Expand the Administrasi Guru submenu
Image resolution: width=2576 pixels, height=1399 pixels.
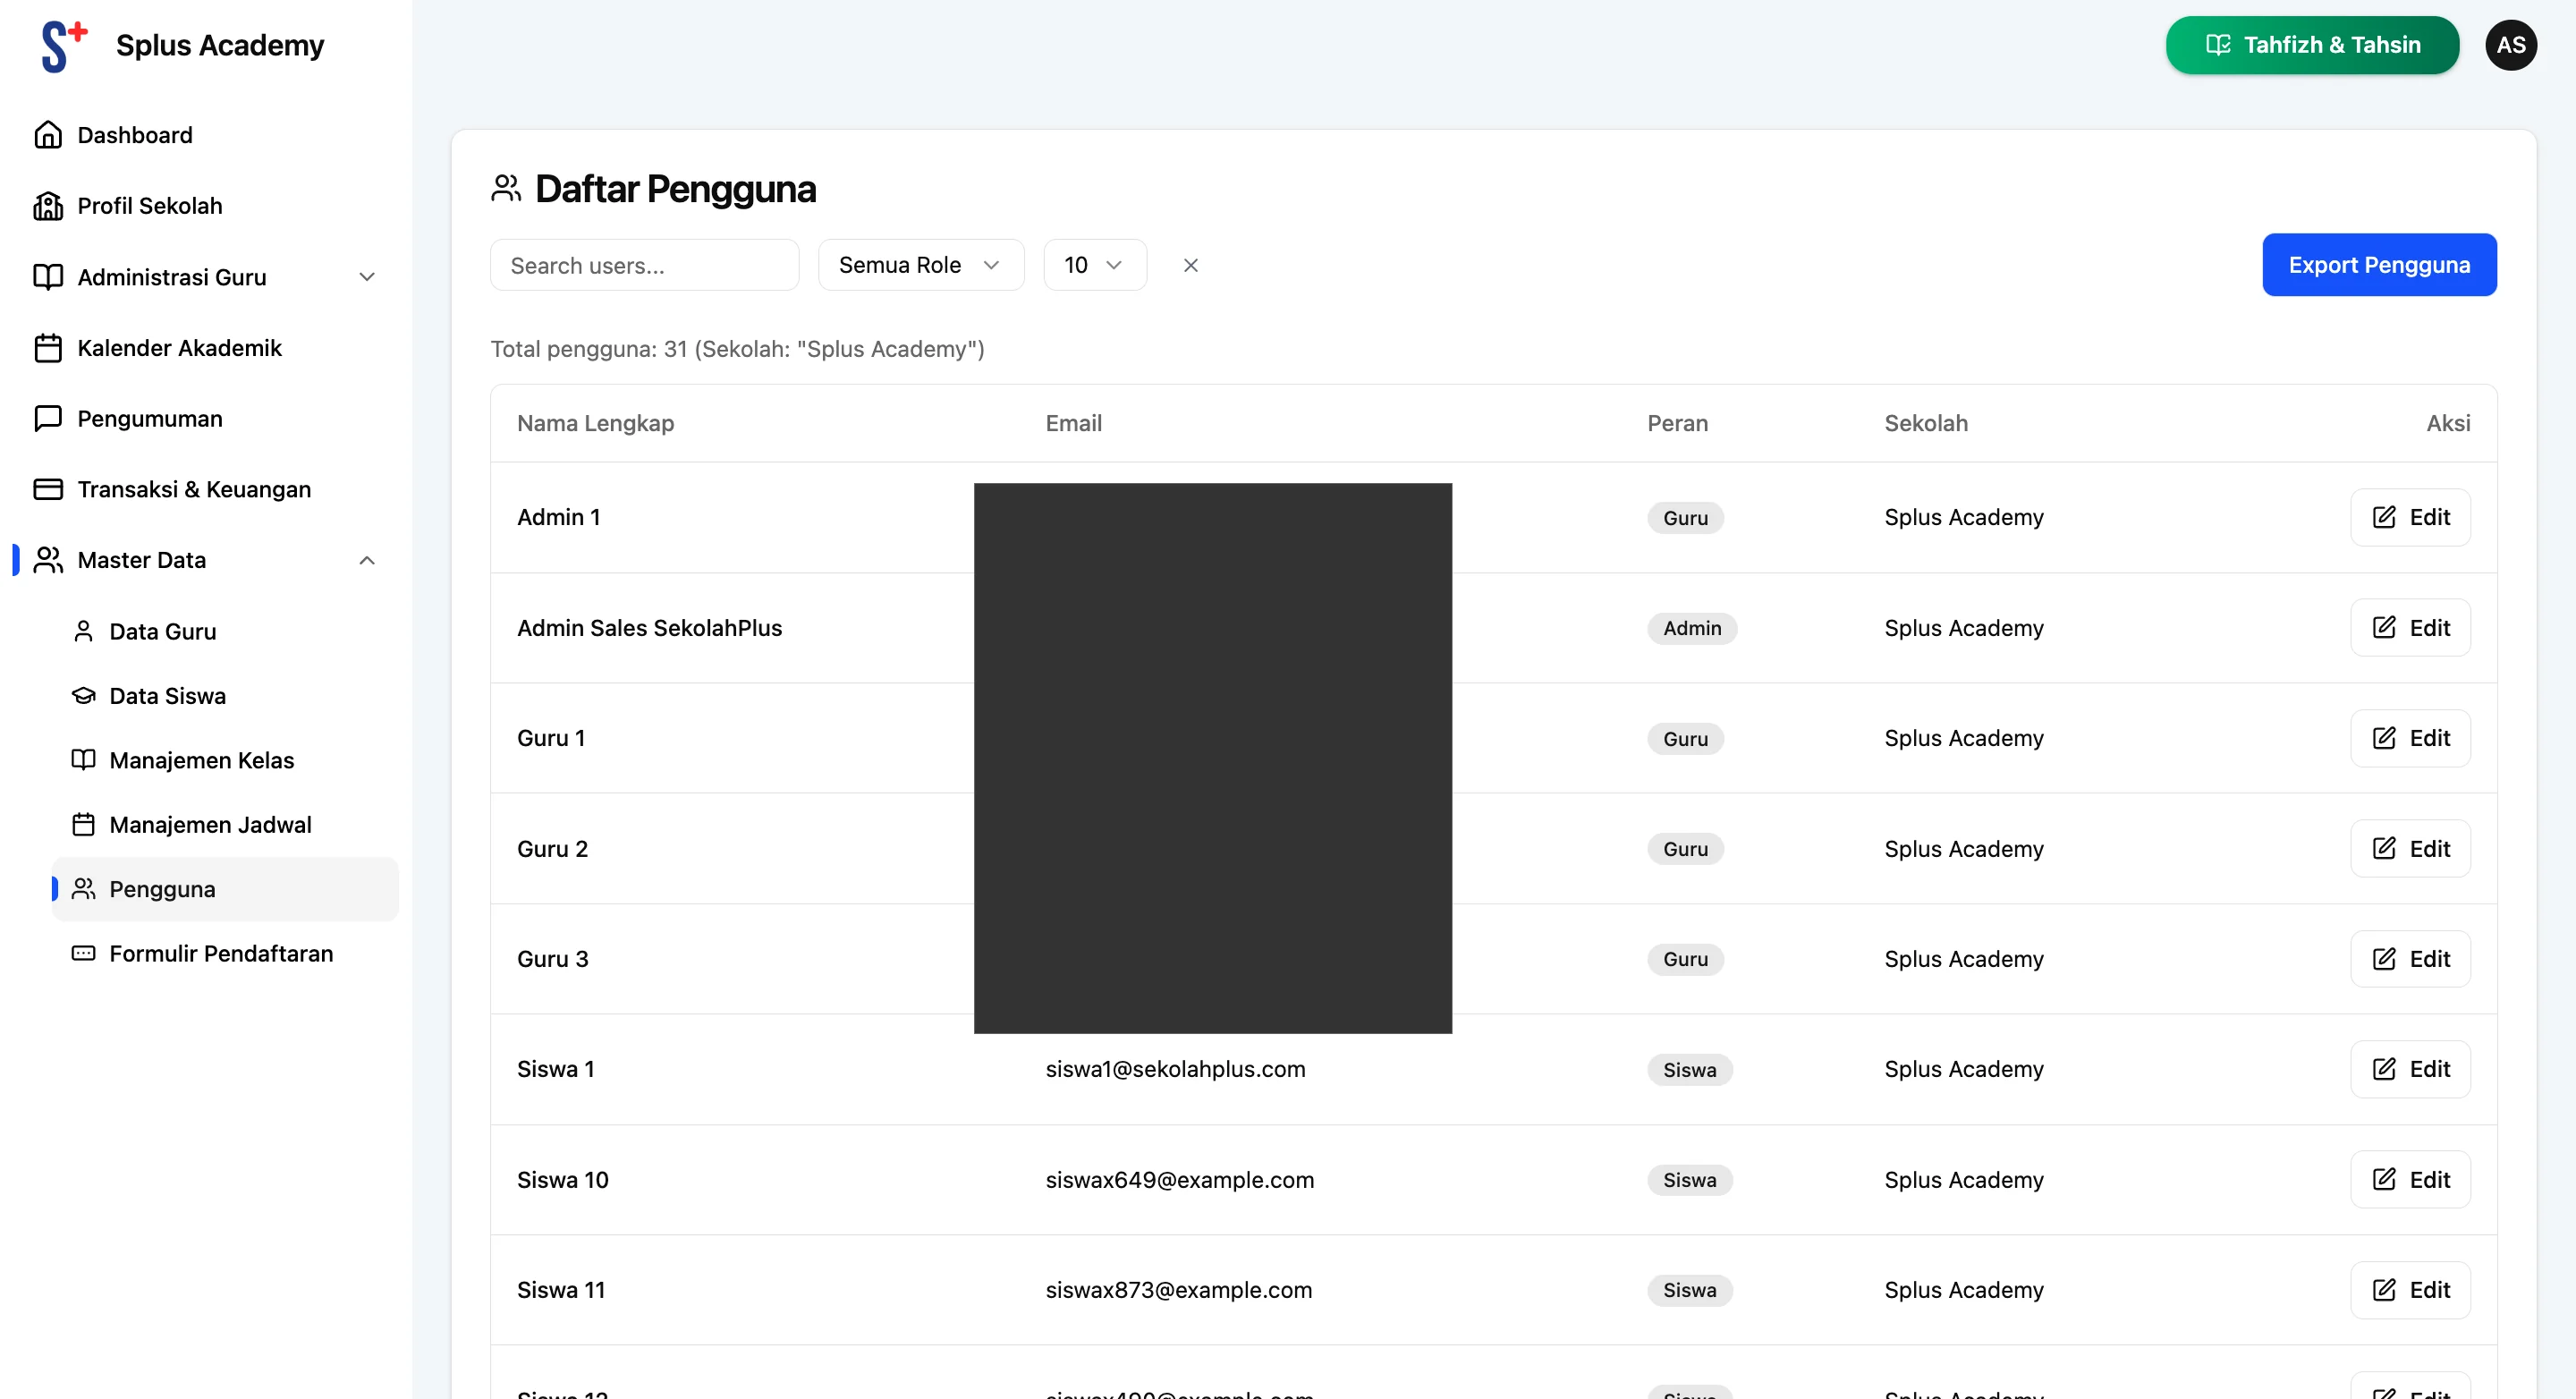click(x=367, y=277)
